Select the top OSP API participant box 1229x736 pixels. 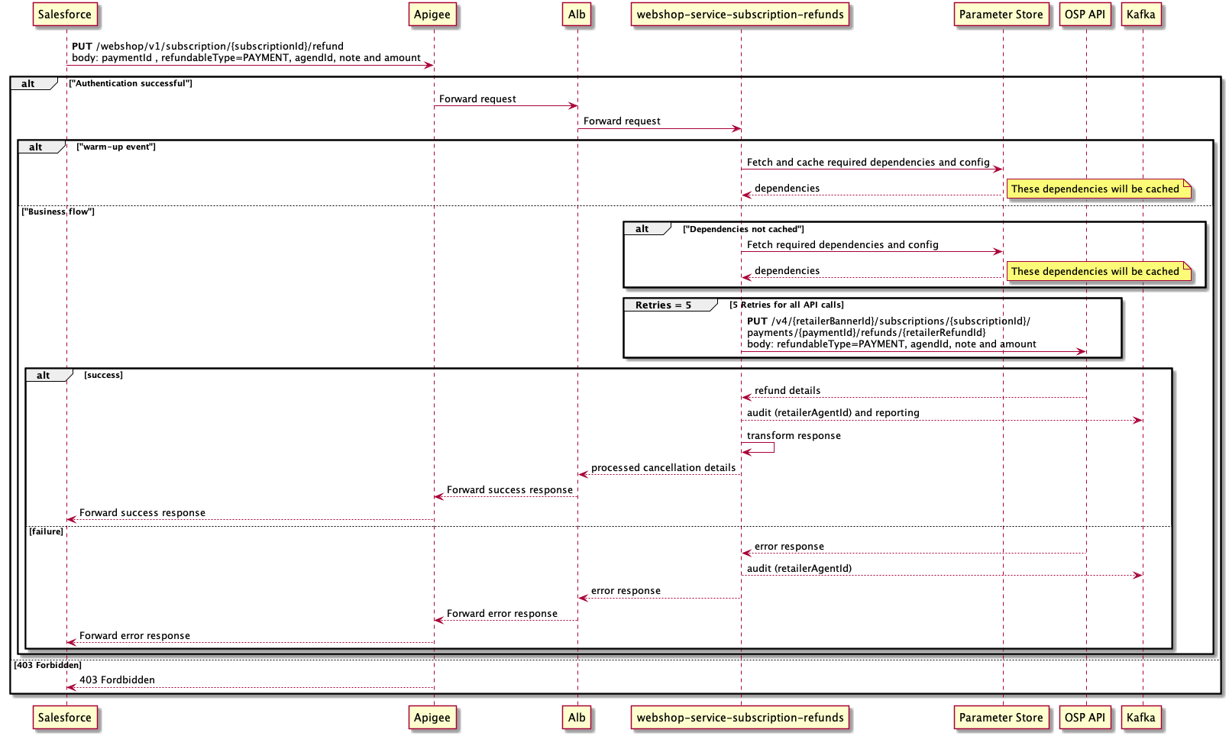point(1085,15)
